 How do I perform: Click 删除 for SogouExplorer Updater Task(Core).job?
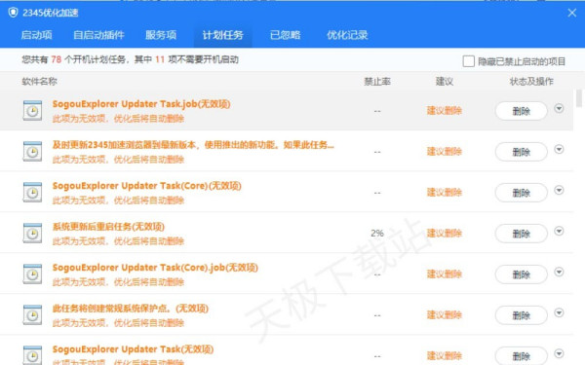522,274
